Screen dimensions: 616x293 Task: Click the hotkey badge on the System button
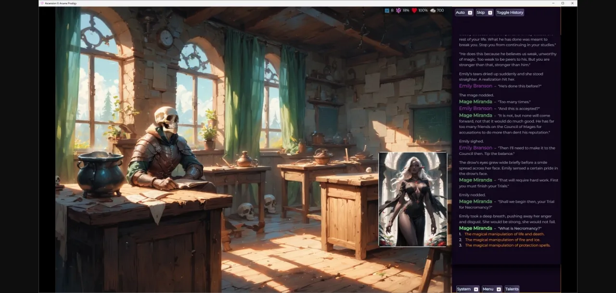coord(476,289)
